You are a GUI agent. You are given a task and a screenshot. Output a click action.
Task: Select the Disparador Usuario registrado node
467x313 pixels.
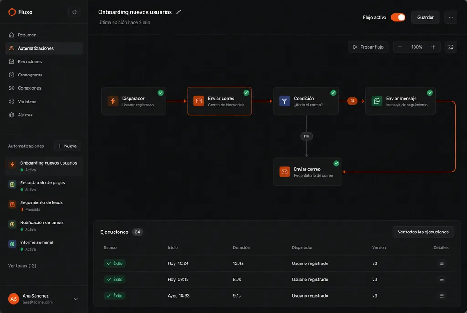pos(134,101)
